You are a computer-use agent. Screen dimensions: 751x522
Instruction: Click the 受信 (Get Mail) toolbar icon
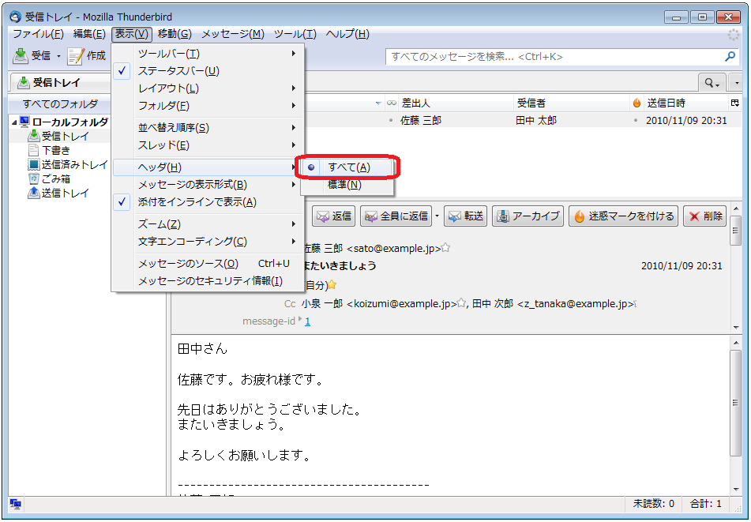[21, 56]
